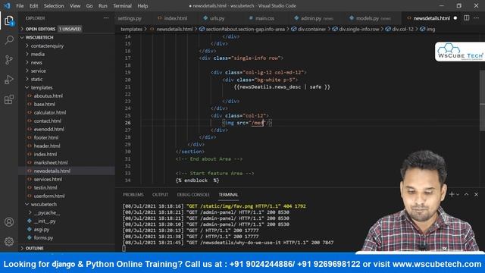Collapse the templates folder
Image resolution: width=485 pixels, height=273 pixels.
point(67,87)
